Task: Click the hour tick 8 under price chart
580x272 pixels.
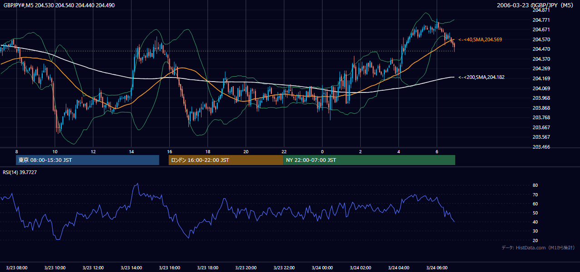Action: coord(17,151)
